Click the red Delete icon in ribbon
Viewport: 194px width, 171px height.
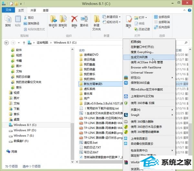[x=74, y=20]
